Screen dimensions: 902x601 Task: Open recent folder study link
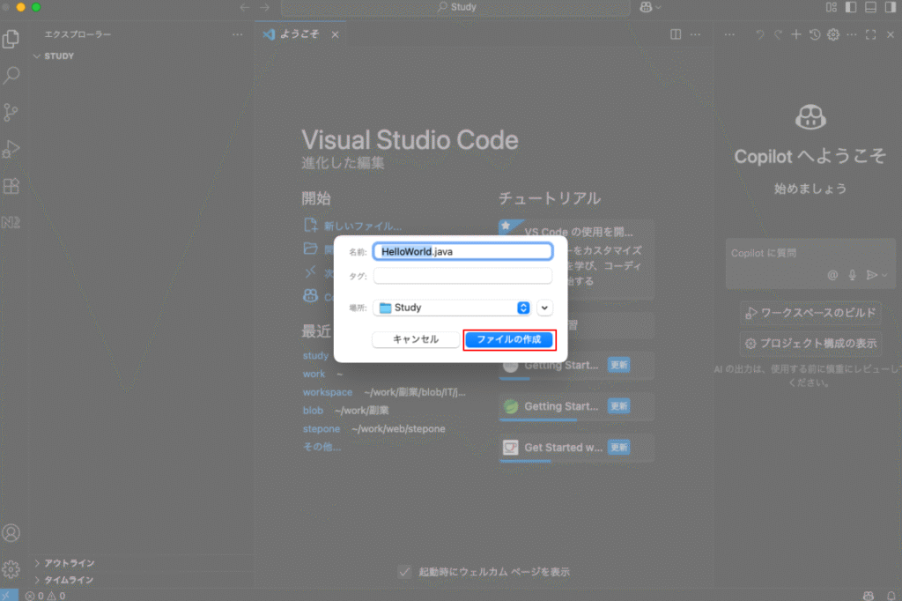point(316,356)
